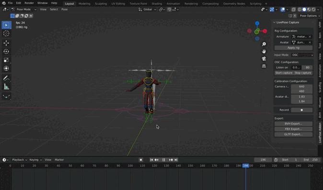Screen dimensions: 323x190
Task: Jump to the start frame
Action: 151,160
